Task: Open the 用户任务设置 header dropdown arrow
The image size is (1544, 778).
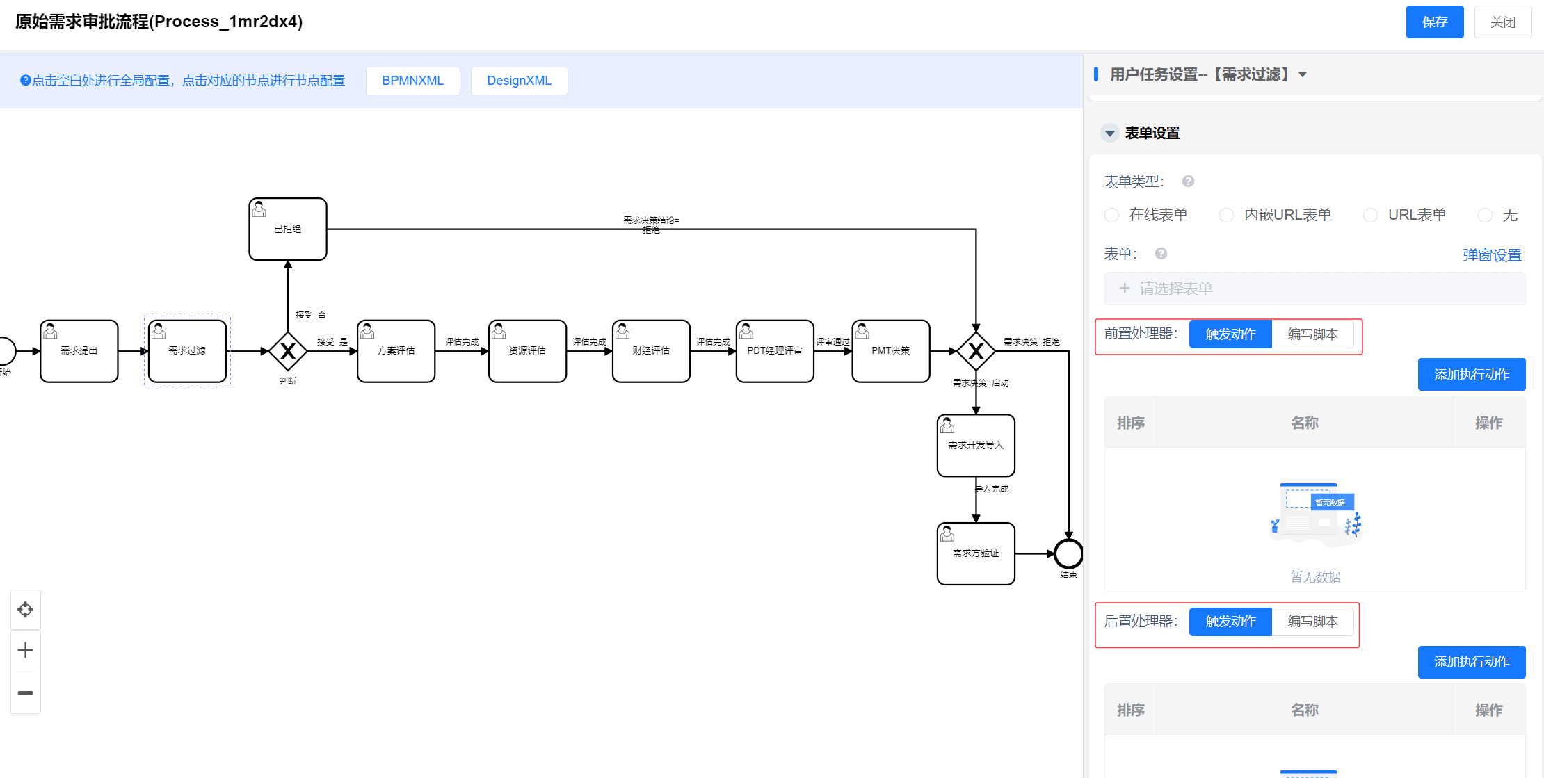Action: (1303, 74)
